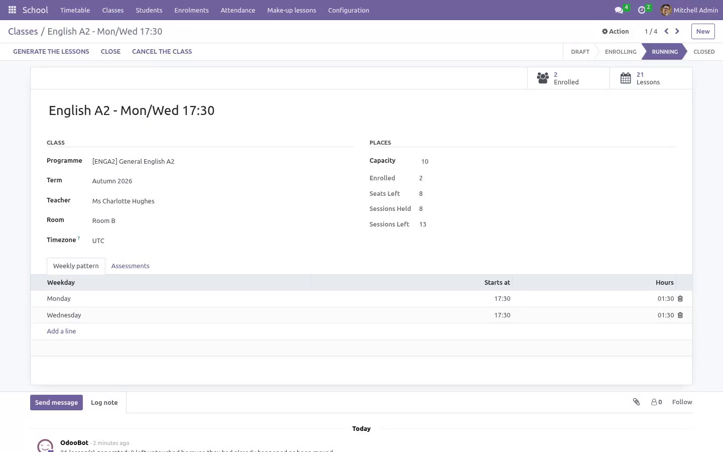723x452 pixels.
Task: Create a New class record
Action: (703, 31)
